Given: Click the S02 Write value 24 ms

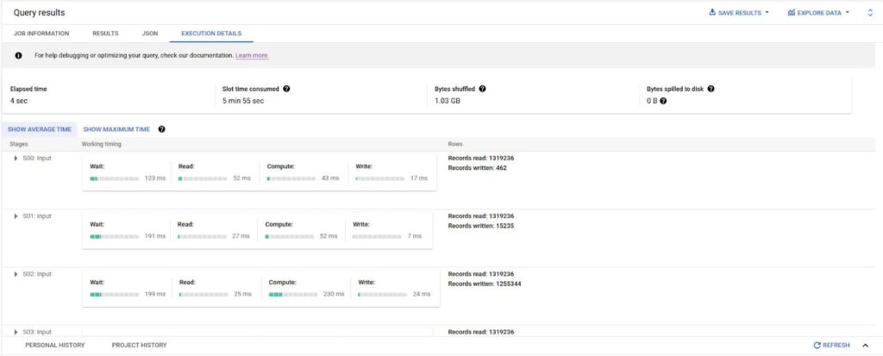Looking at the screenshot, I should tap(421, 295).
